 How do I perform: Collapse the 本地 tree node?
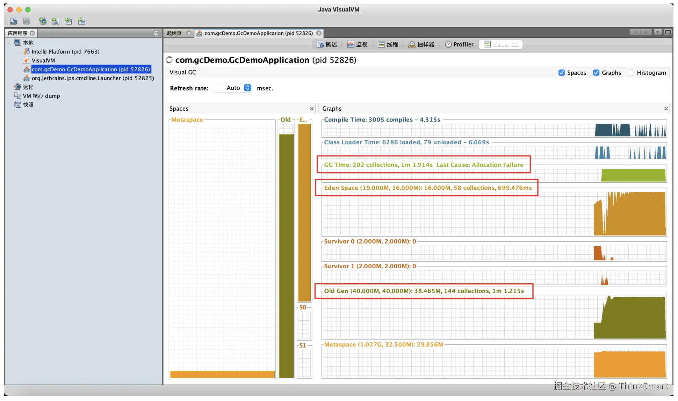[9, 43]
